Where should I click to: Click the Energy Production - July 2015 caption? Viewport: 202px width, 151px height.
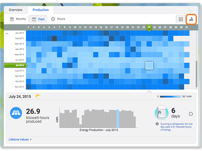[99, 130]
